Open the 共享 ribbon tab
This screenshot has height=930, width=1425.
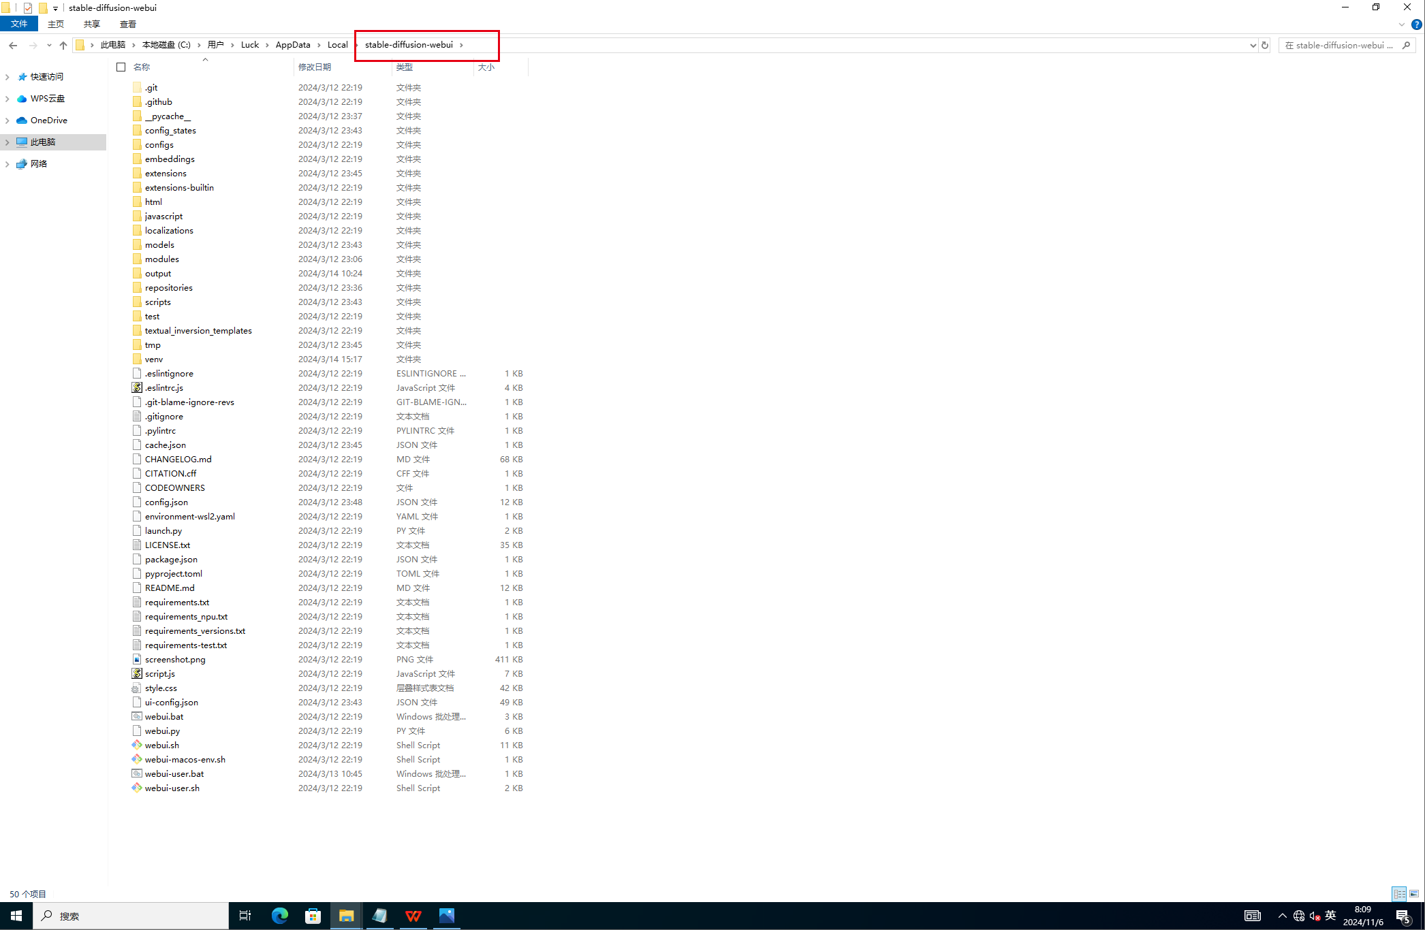point(92,24)
